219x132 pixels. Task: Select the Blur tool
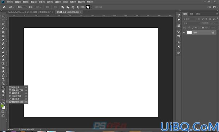[3, 67]
